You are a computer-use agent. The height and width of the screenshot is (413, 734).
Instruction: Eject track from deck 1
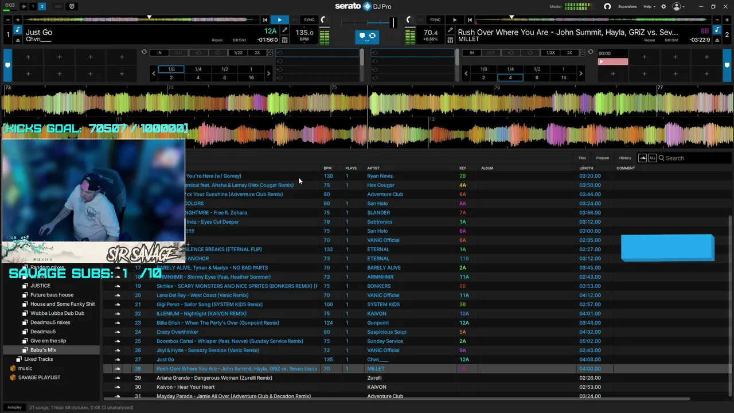click(18, 40)
